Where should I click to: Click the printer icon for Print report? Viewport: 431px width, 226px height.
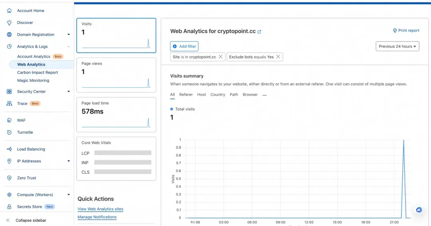[395, 30]
